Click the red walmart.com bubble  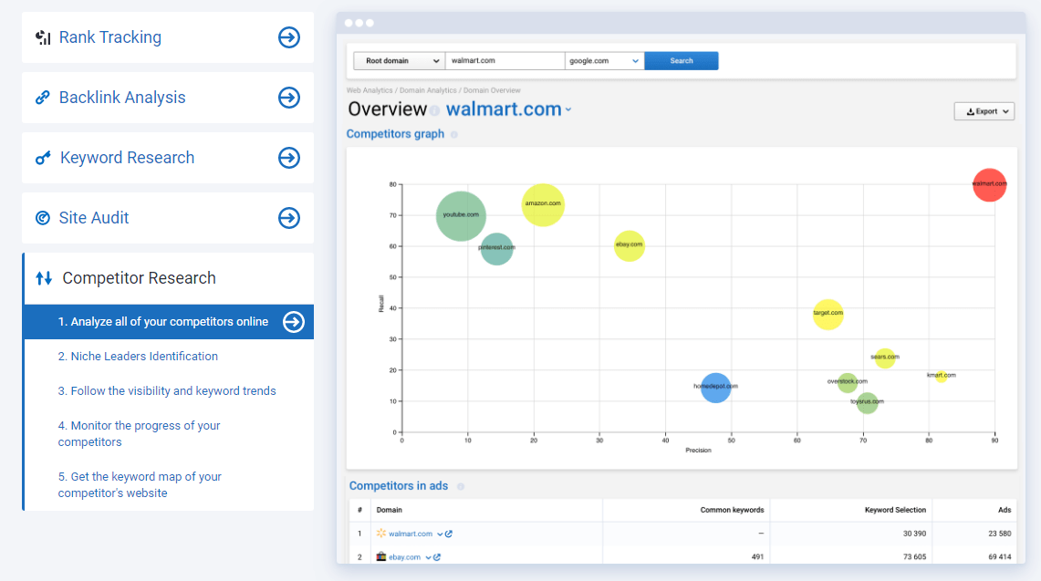coord(989,184)
